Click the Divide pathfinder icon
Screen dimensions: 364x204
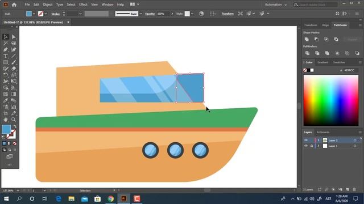[x=307, y=53]
